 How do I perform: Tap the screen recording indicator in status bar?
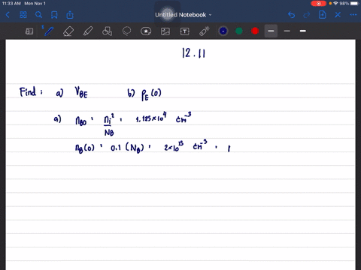pyautogui.click(x=319, y=4)
